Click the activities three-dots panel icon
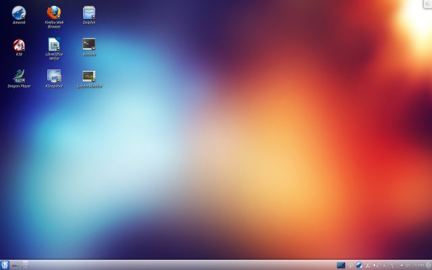 16,265
